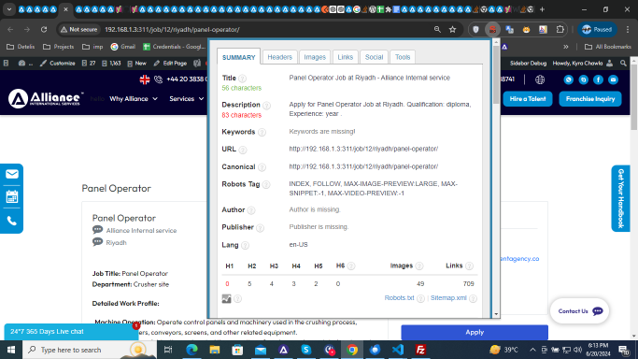Image resolution: width=638 pixels, height=359 pixels.
Task: Open the email icon in left sidebar
Action: [x=12, y=174]
